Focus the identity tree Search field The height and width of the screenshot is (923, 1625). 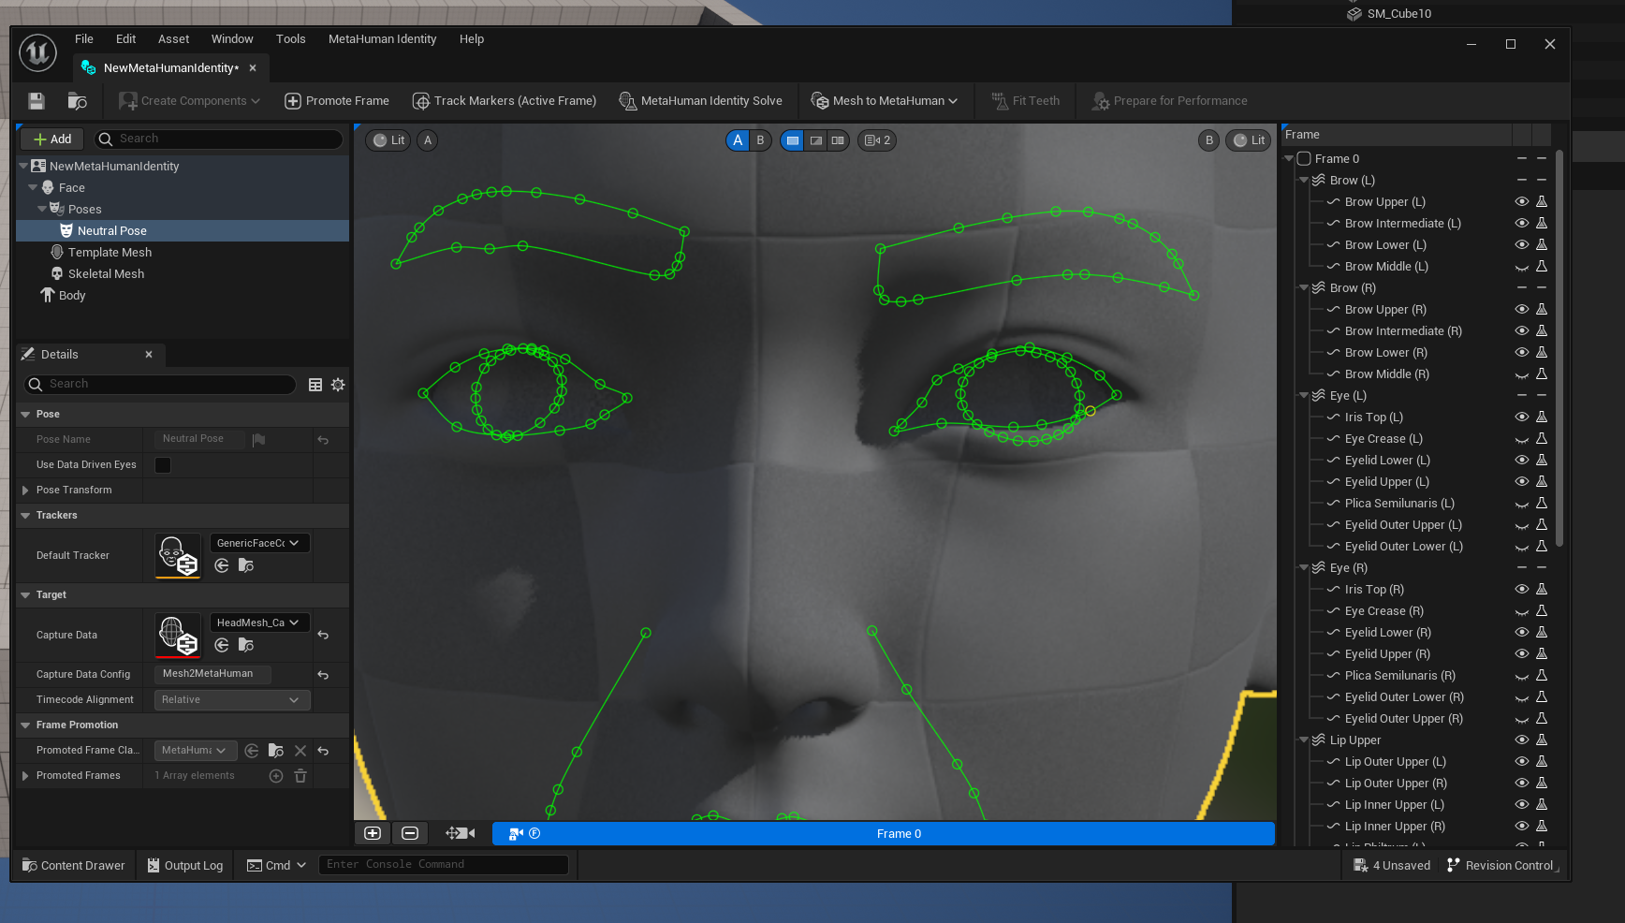220,139
